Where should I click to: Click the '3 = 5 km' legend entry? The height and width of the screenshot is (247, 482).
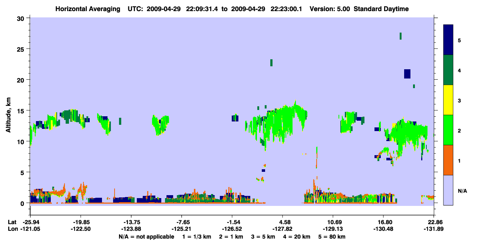tap(263, 237)
